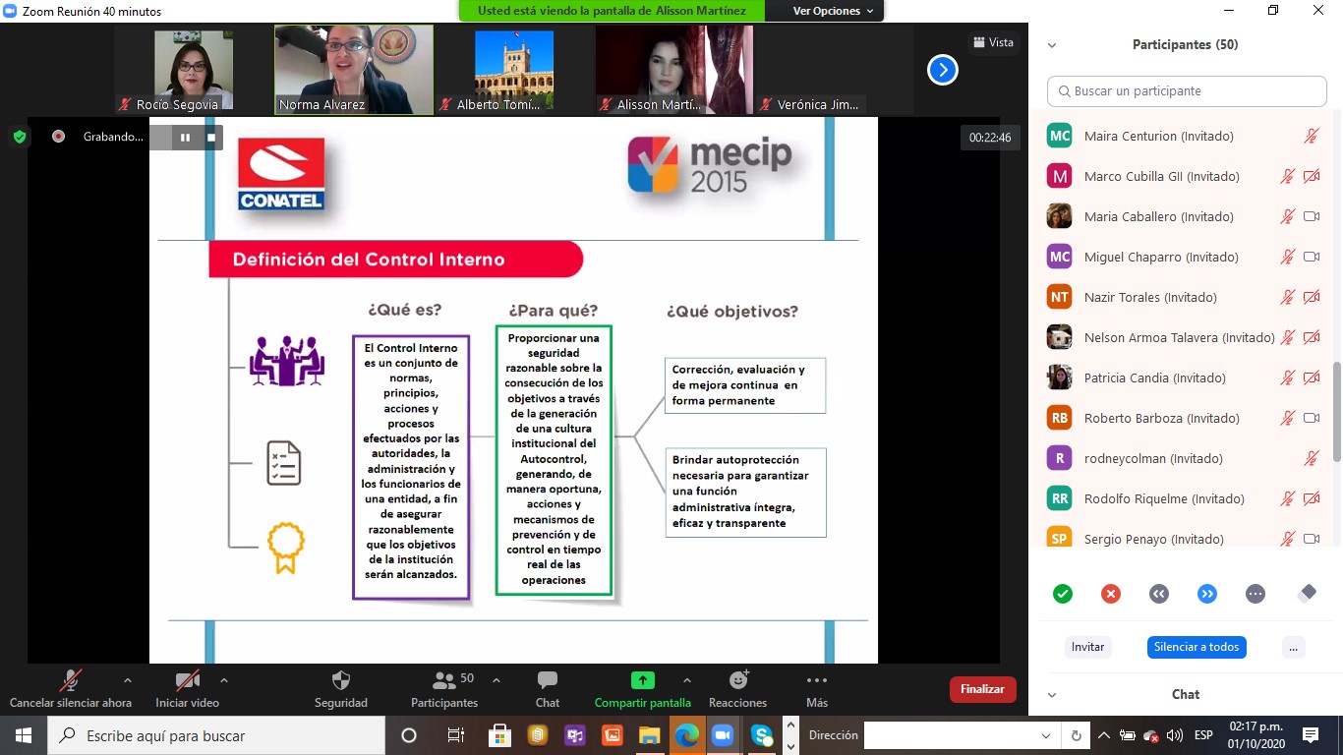Click the red No cross reaction

(1111, 594)
